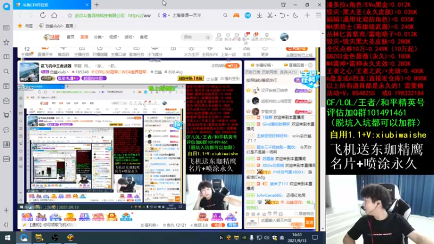Viewport: 434px width, 244px height.
Task: Go to browser home page icon
Action: (x=54, y=15)
